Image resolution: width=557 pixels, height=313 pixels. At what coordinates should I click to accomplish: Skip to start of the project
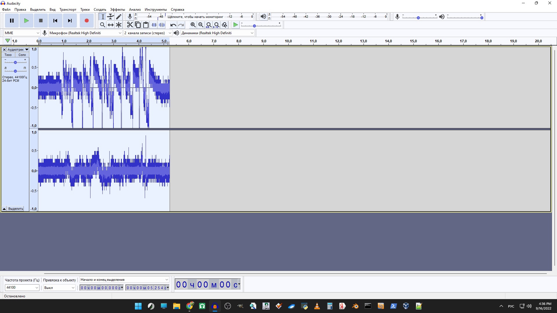(55, 21)
